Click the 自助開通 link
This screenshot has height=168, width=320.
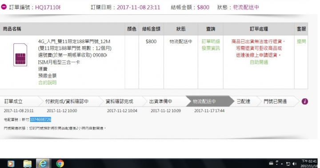click(259, 62)
